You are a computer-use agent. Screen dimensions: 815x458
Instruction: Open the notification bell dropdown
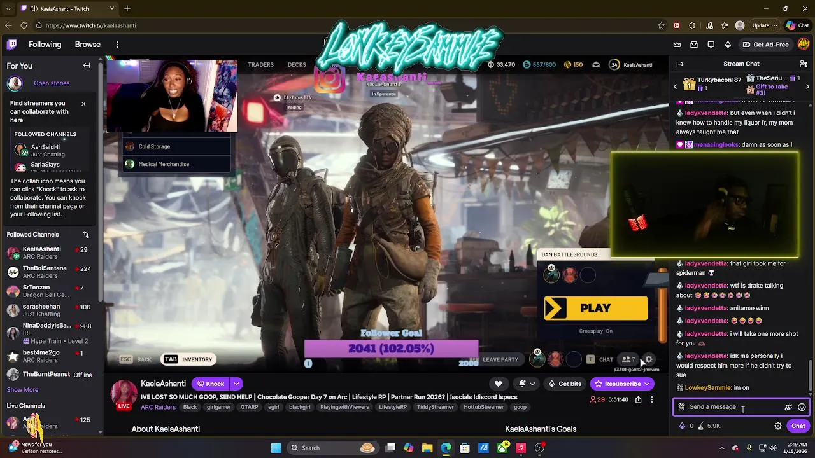tap(525, 384)
